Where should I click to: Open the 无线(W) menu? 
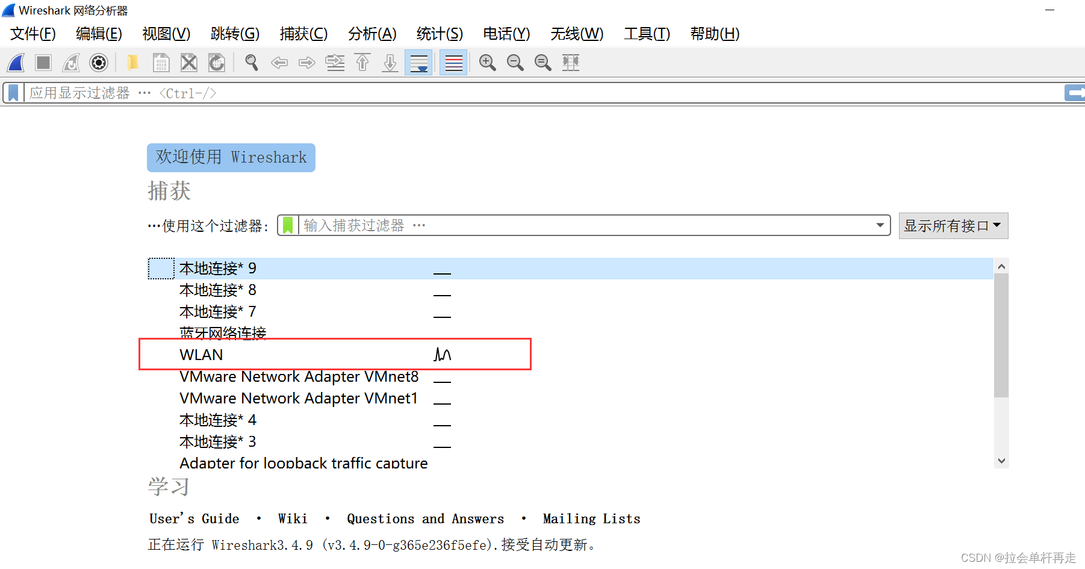(577, 34)
